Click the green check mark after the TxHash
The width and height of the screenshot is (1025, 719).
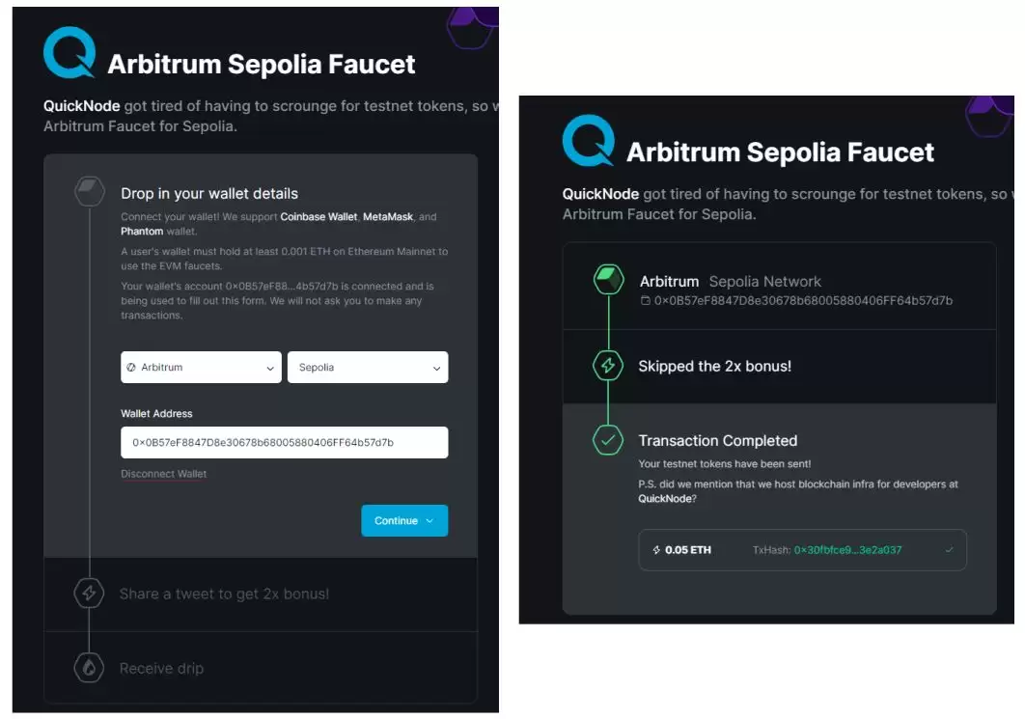click(x=949, y=550)
